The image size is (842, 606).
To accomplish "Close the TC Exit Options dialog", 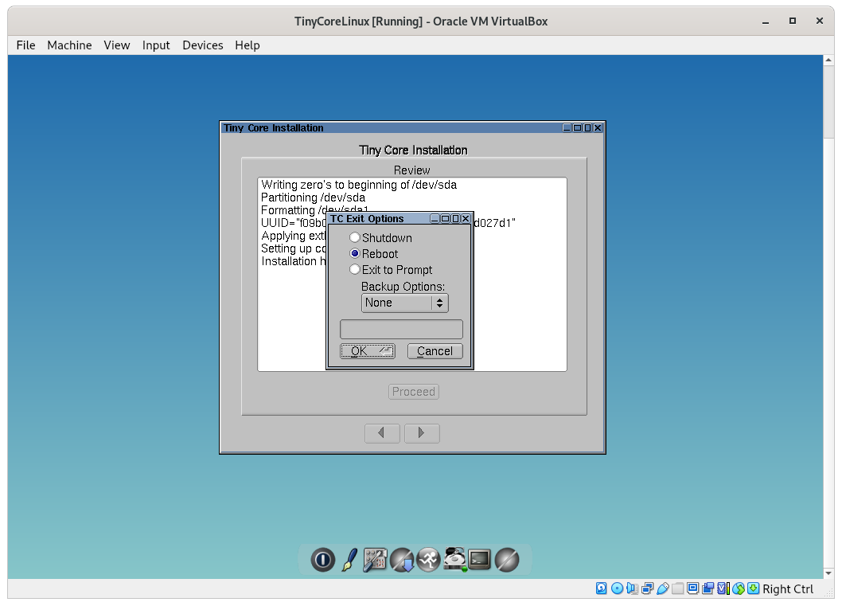I will click(x=466, y=219).
